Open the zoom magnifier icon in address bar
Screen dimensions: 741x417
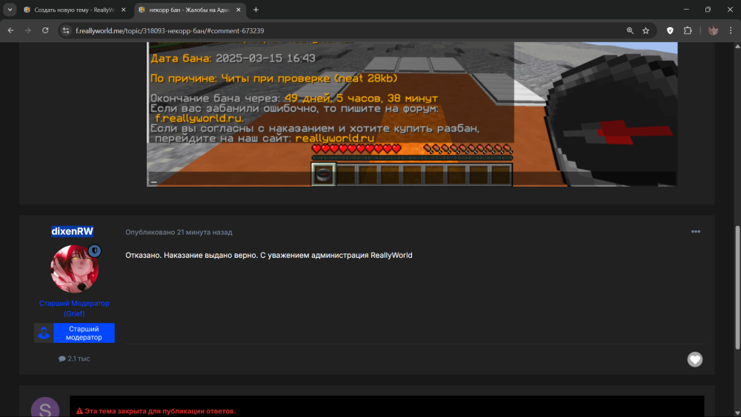[630, 30]
